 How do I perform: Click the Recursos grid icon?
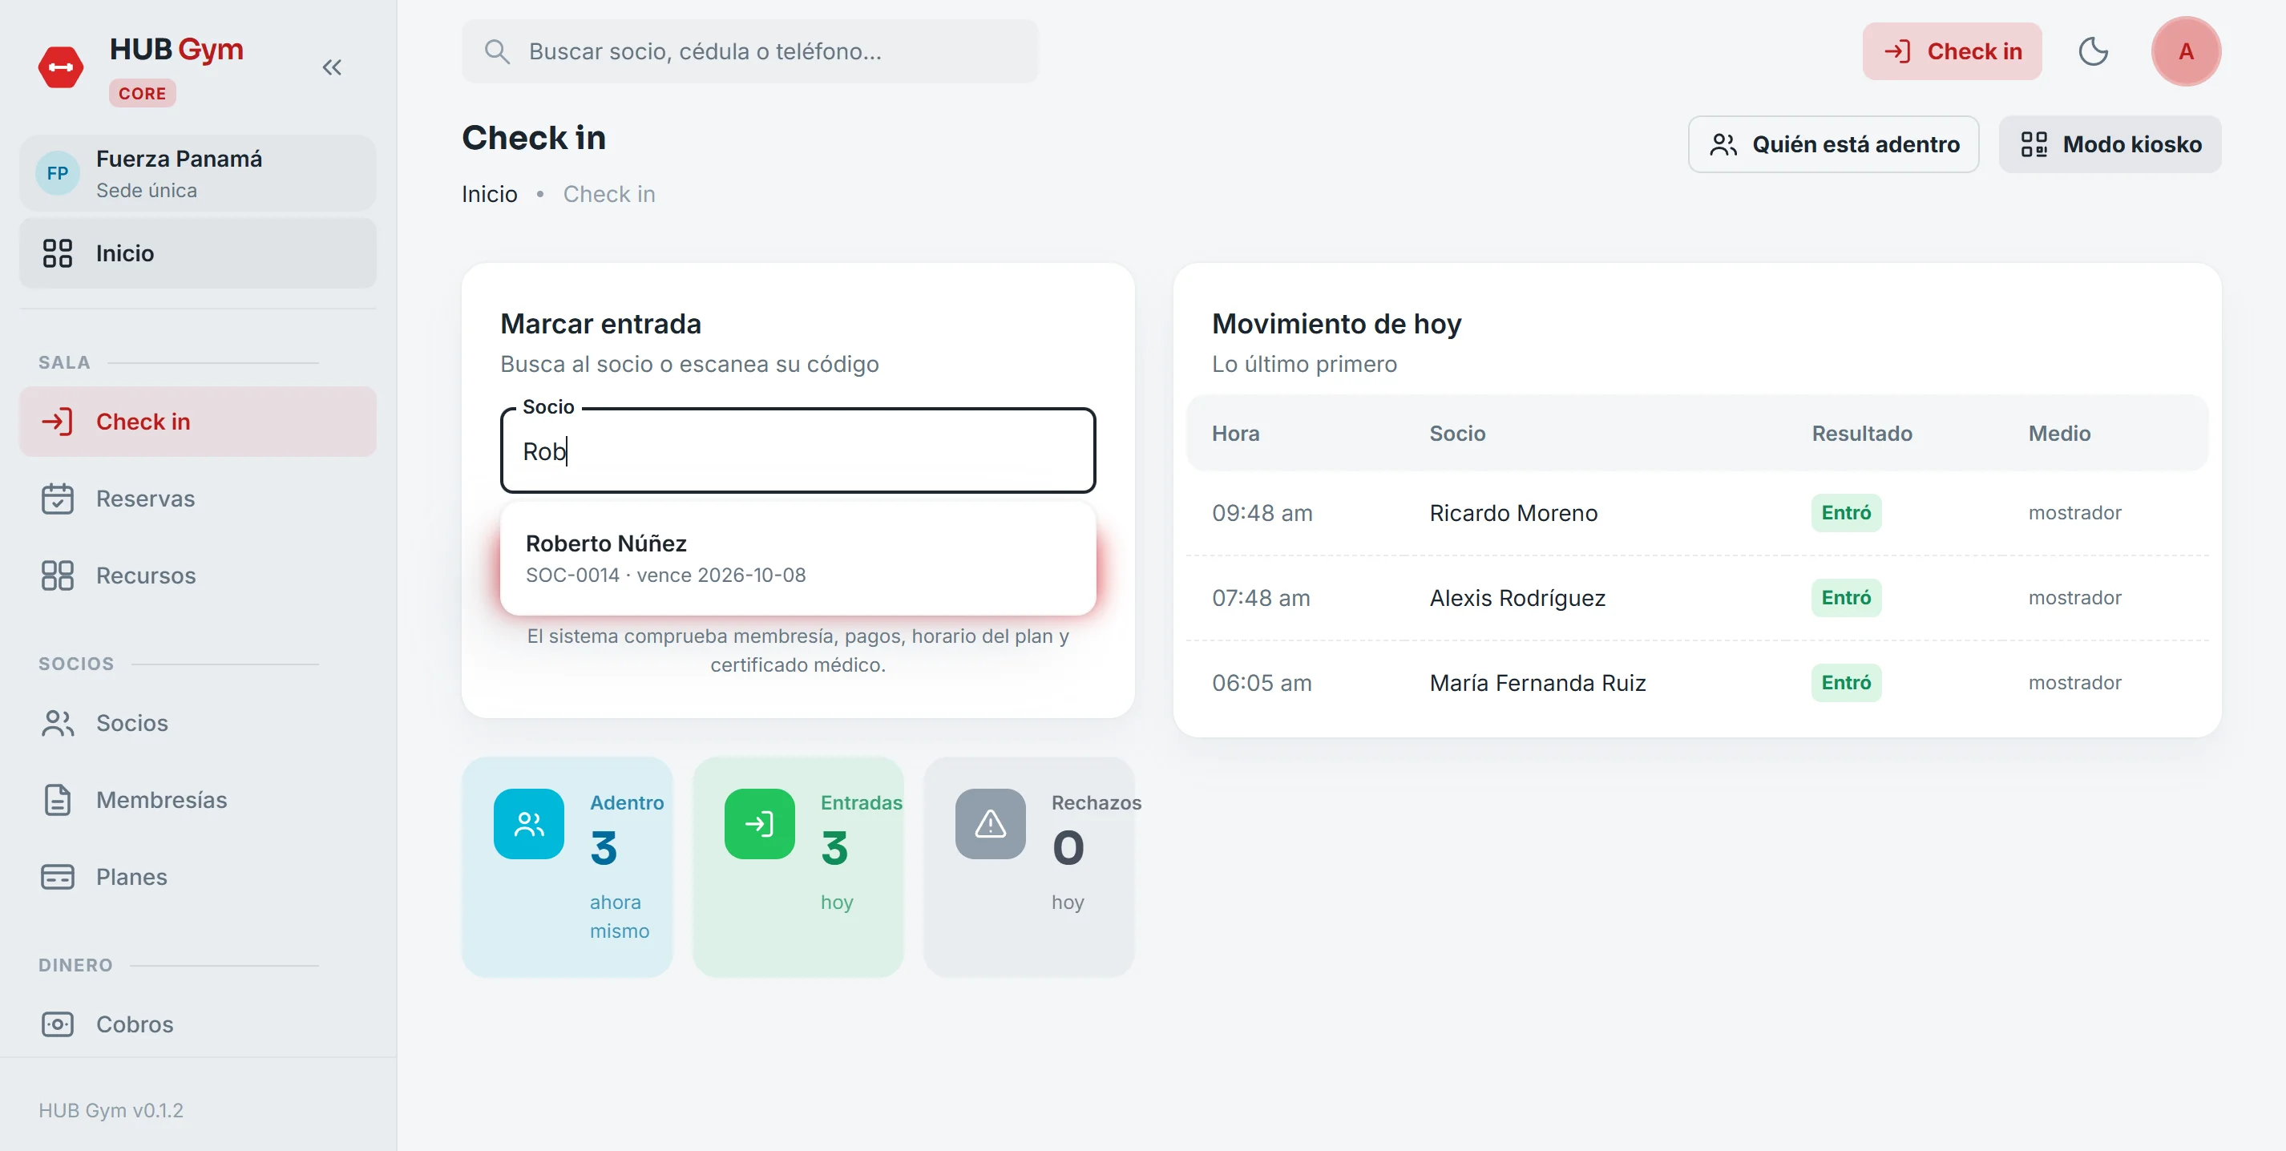(x=58, y=576)
